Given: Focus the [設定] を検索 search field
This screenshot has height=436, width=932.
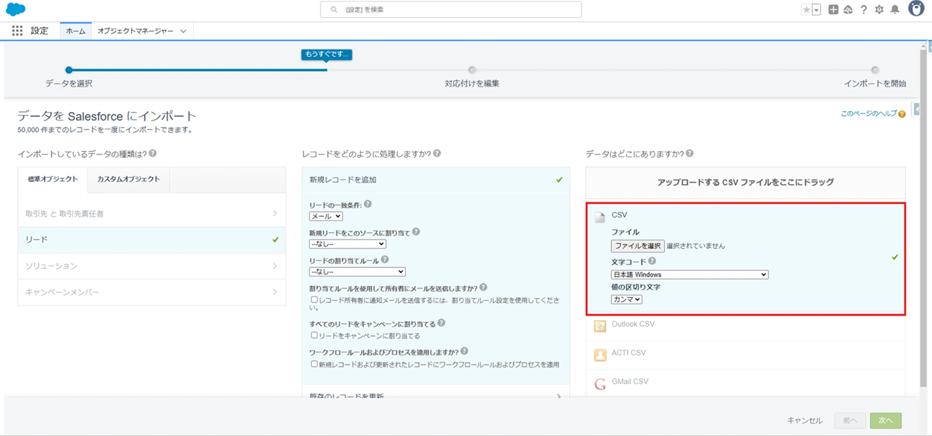Looking at the screenshot, I should [x=451, y=9].
